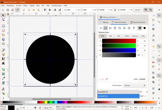Open the Bearbeiten menu

(x=10, y=6)
